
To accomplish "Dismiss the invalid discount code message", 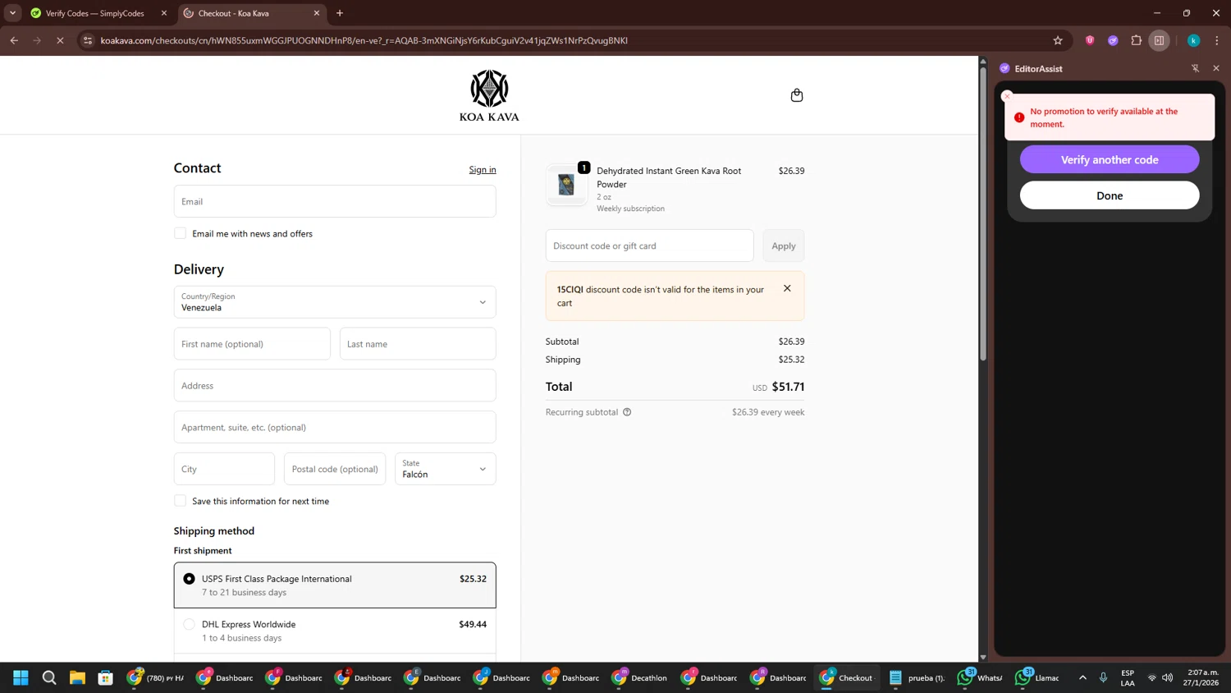I will pos(787,288).
